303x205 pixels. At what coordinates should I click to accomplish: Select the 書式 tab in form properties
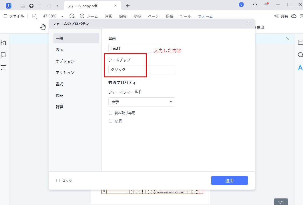[x=59, y=84]
